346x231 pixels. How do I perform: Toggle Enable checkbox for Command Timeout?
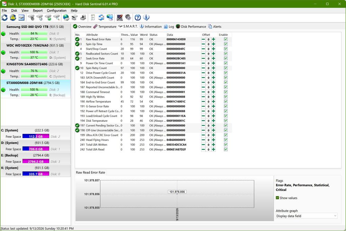pos(226,92)
